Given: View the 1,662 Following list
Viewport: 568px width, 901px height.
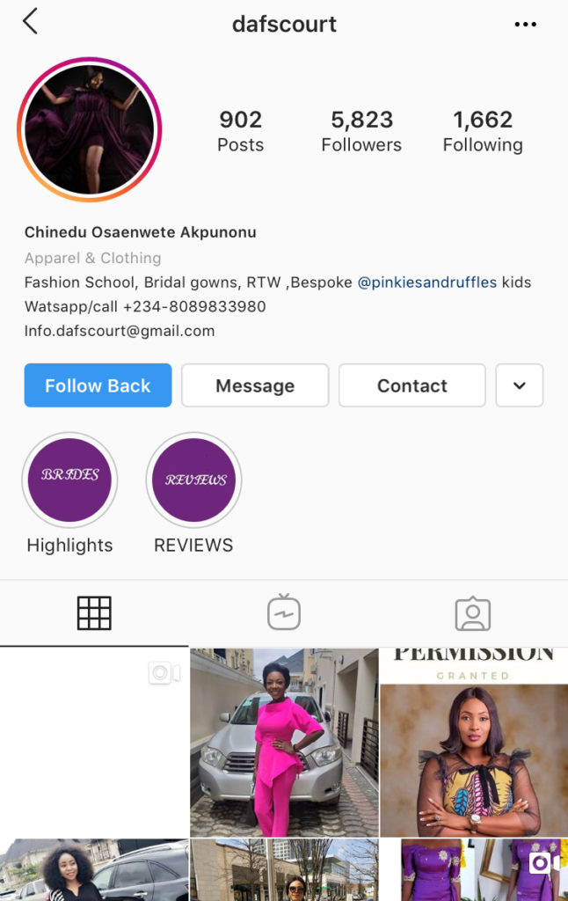Looking at the screenshot, I should (483, 131).
